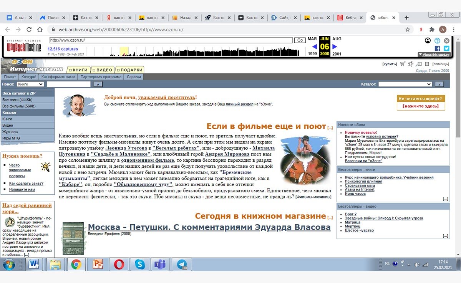
Task: Go to next capture with the right blue arrow
Action: click(x=335, y=46)
